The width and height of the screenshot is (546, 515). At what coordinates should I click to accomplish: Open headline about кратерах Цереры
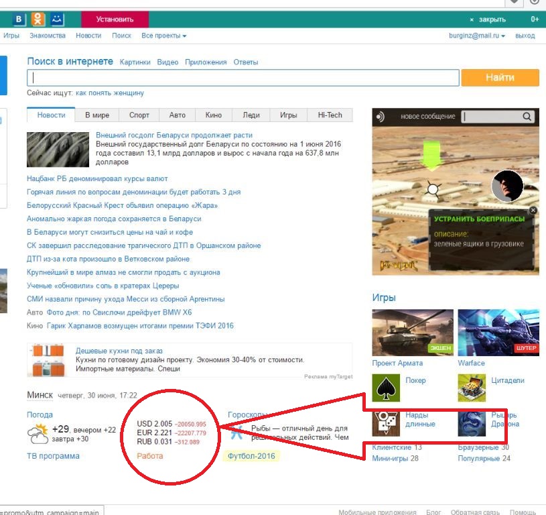pos(103,286)
